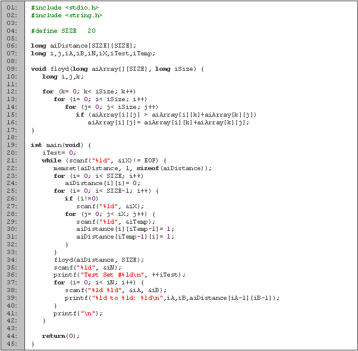Click the 'for (i= 0; i< iSize; i++)' line
The width and height of the screenshot is (358, 351).
pos(101,99)
